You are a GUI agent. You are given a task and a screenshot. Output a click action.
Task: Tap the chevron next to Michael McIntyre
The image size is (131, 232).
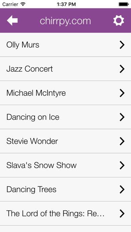click(122, 93)
